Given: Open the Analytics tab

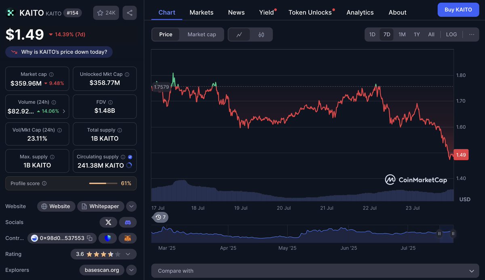Looking at the screenshot, I should pyautogui.click(x=360, y=13).
